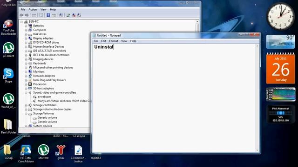Select the gmax desktop shortcut
The width and height of the screenshot is (298, 167).
pyautogui.click(x=61, y=152)
